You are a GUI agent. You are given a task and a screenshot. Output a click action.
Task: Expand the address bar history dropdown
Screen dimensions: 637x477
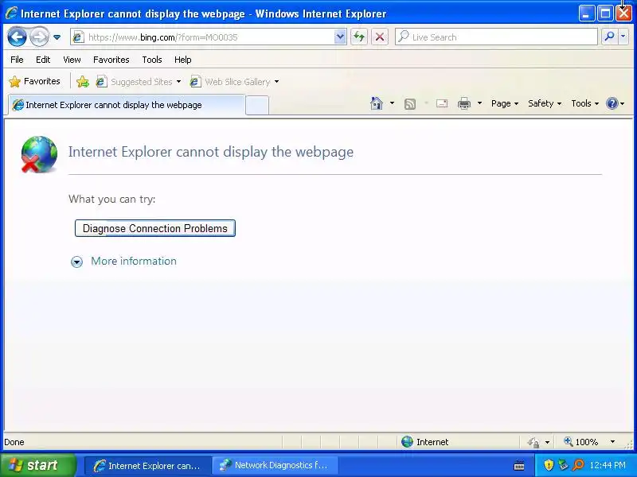(x=341, y=37)
